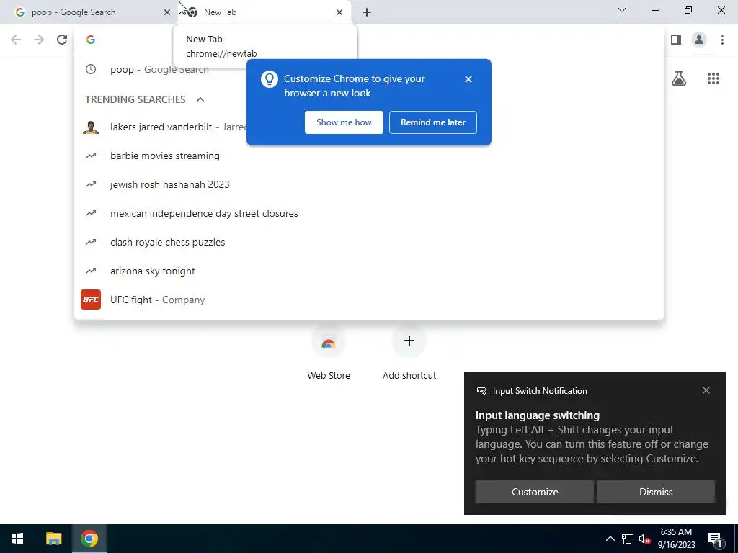Show hidden system tray icons

click(610, 539)
